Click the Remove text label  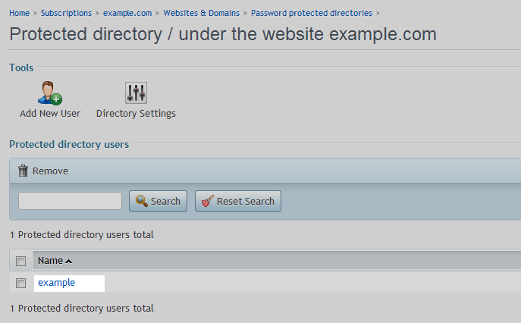click(x=50, y=171)
